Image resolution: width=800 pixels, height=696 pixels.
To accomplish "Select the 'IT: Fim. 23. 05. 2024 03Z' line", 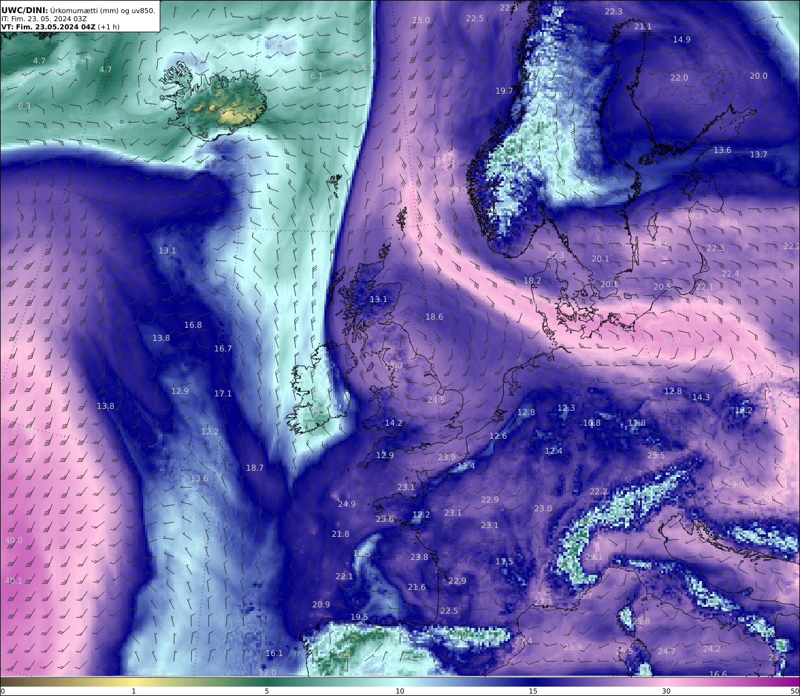I will click(x=44, y=19).
